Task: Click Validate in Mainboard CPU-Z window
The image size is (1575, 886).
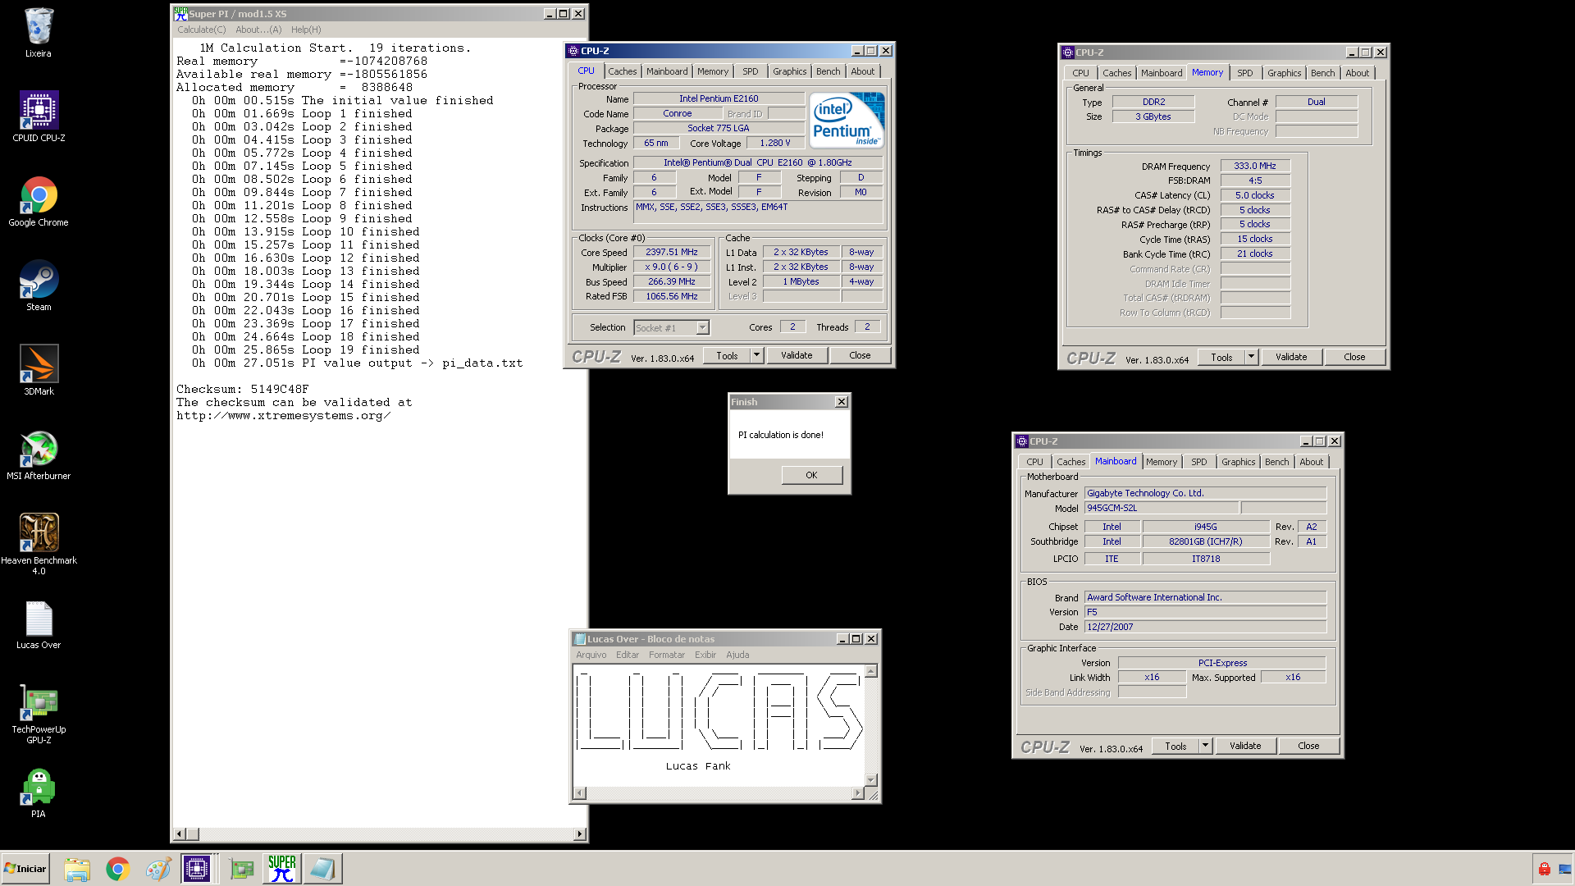Action: pyautogui.click(x=1245, y=746)
